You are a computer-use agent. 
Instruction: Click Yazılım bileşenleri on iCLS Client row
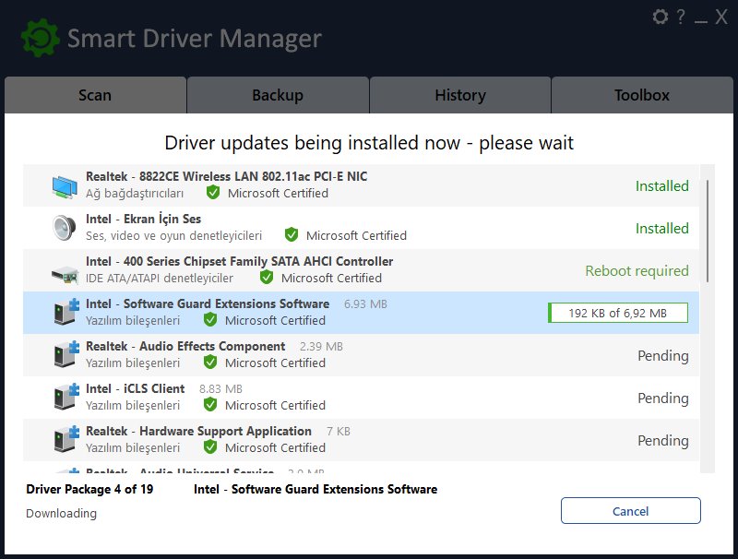133,405
